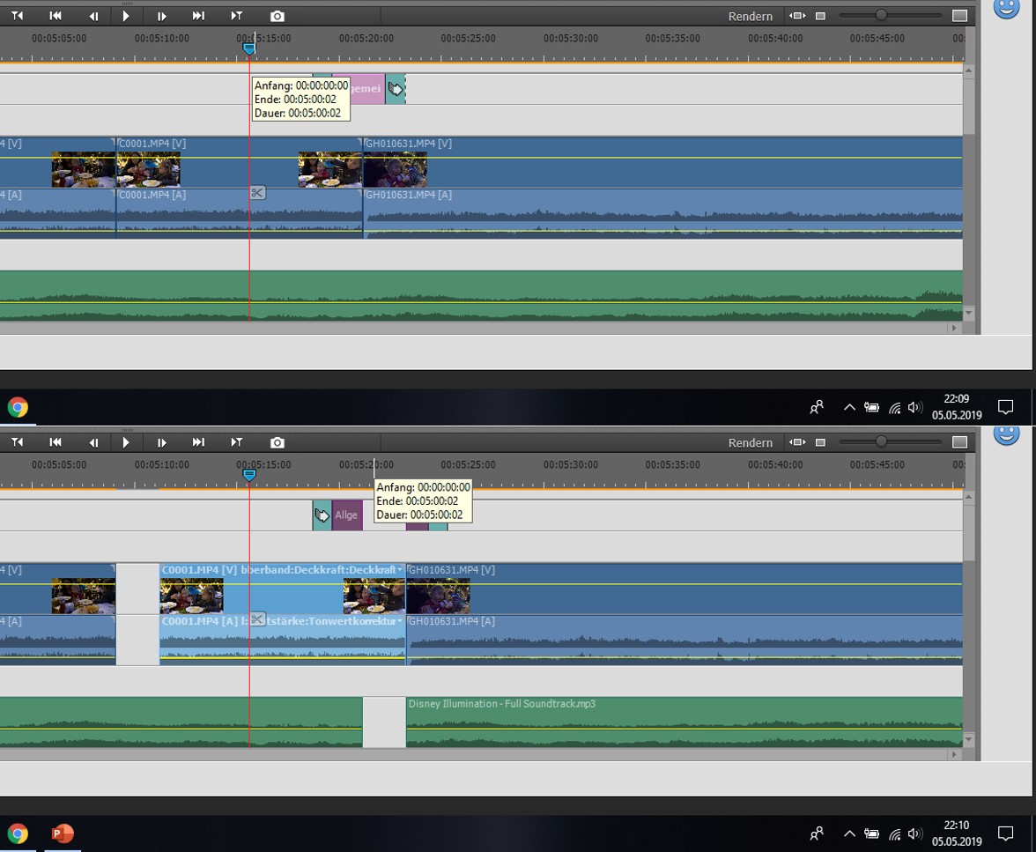Image resolution: width=1036 pixels, height=852 pixels.
Task: Click the GH010631.MP4 start thumbnail in upper timeline
Action: pyautogui.click(x=395, y=169)
